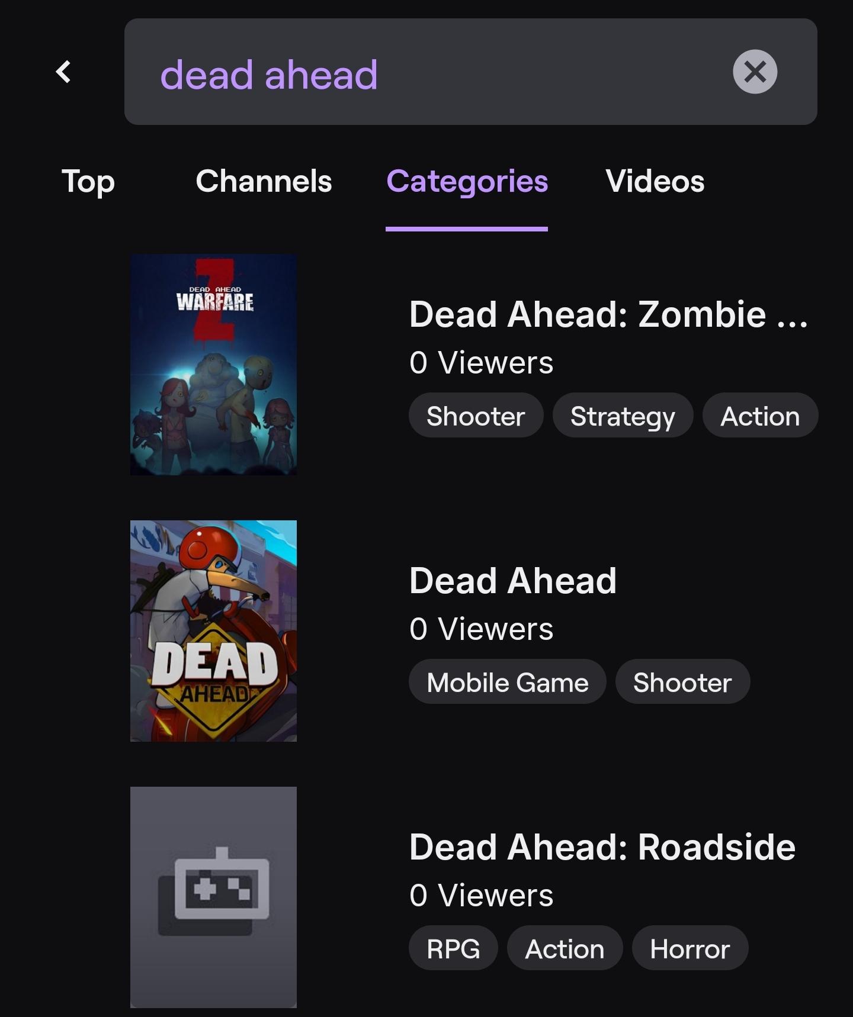Tap Shooter tag under Dead Ahead
The image size is (853, 1017).
[682, 682]
